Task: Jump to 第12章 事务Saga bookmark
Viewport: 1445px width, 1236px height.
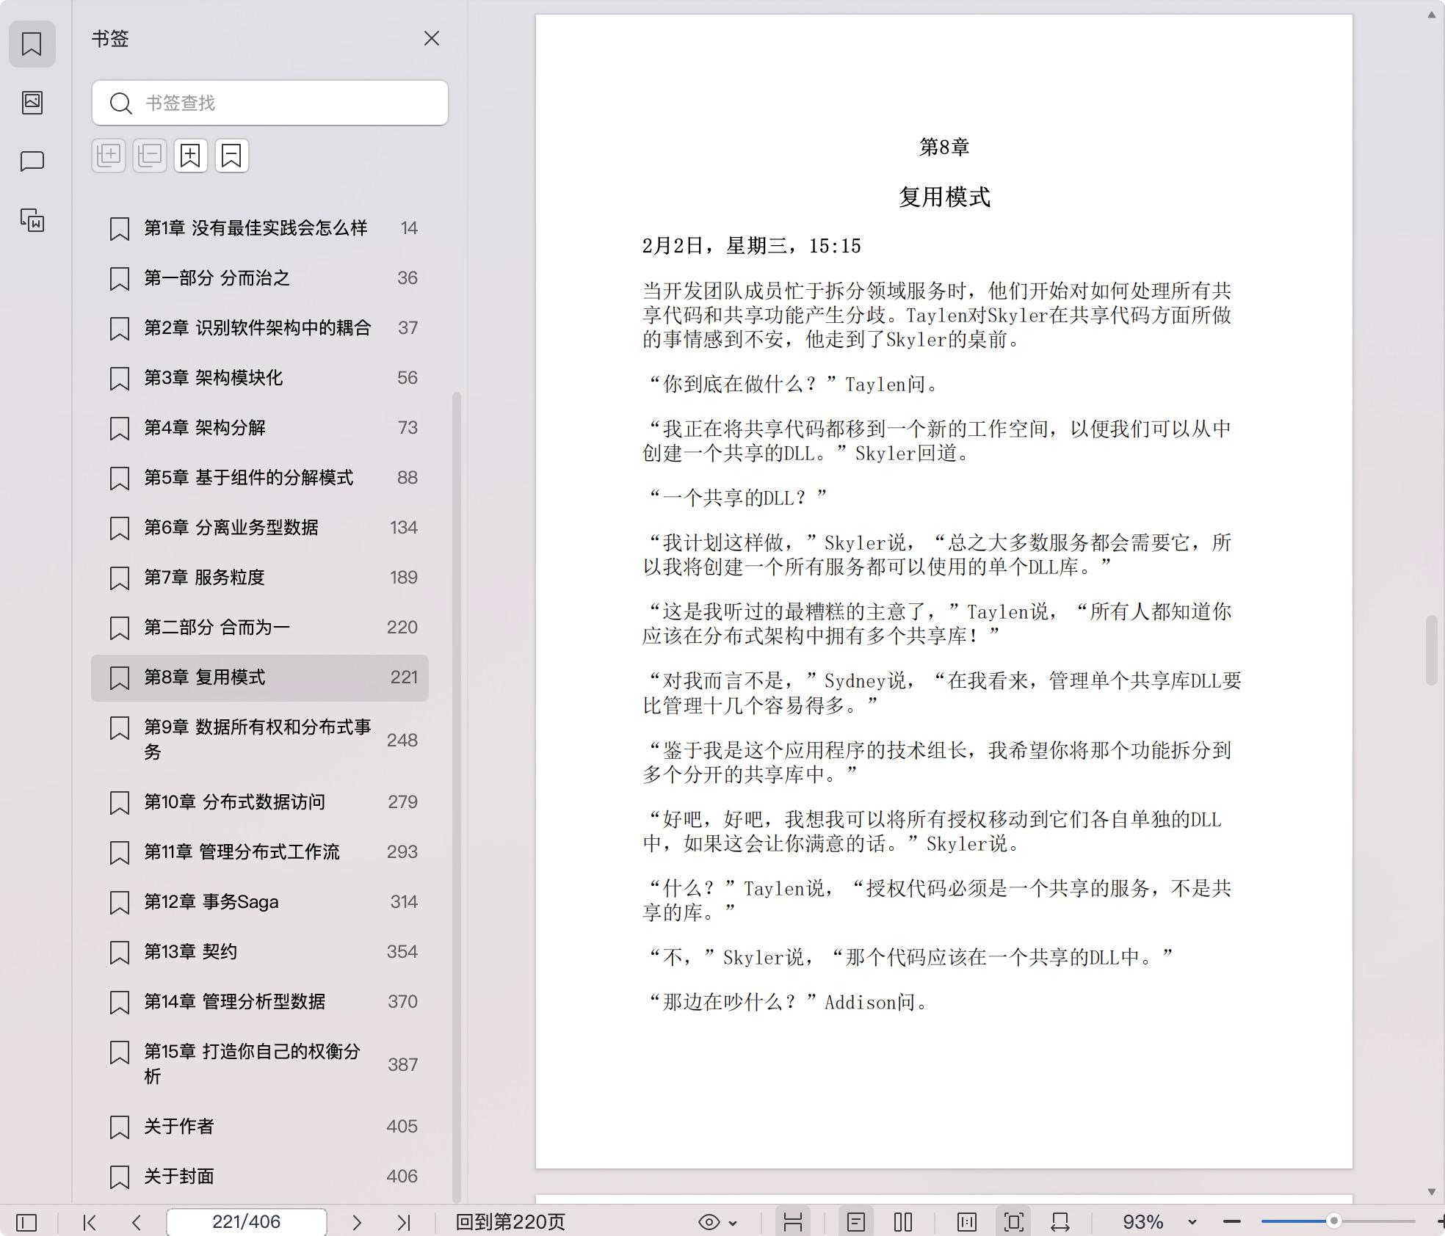Action: point(260,902)
